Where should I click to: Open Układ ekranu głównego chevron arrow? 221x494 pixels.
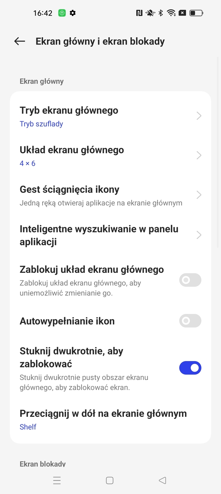pos(199,155)
